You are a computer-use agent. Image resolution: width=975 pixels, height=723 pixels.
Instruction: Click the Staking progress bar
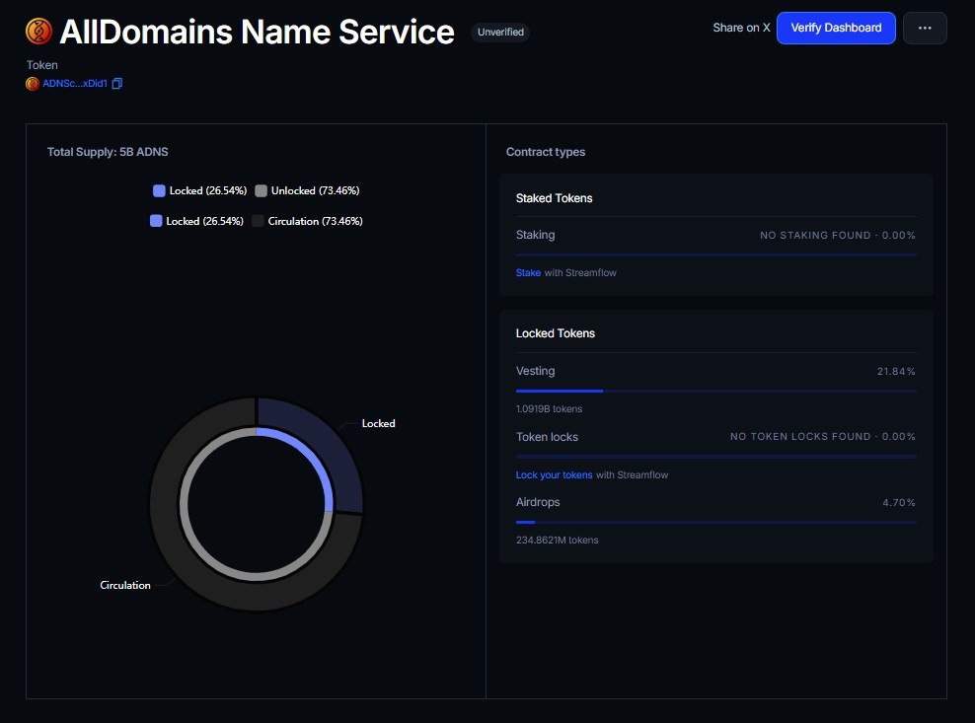715,254
